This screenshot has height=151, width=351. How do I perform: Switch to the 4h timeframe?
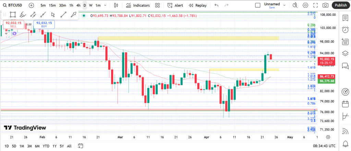[78, 5]
